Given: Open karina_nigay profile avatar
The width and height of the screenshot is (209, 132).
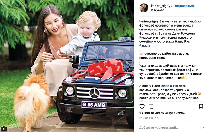Looking at the screenshot, I should pyautogui.click(x=144, y=8).
